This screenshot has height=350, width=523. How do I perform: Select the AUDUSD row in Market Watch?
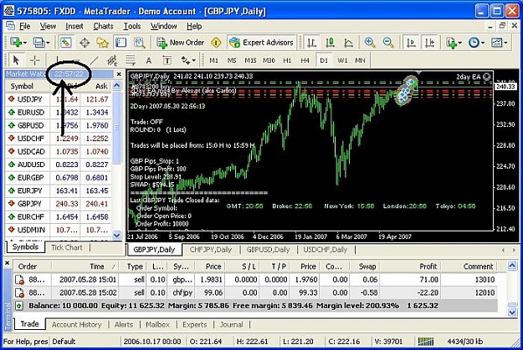(x=59, y=165)
